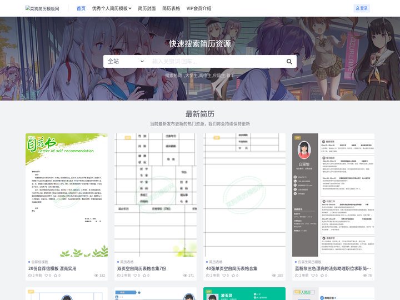Click the clock icon on 20份自荐信模板 card
Image resolution: width=400 pixels, height=300 pixels.
coord(30,276)
